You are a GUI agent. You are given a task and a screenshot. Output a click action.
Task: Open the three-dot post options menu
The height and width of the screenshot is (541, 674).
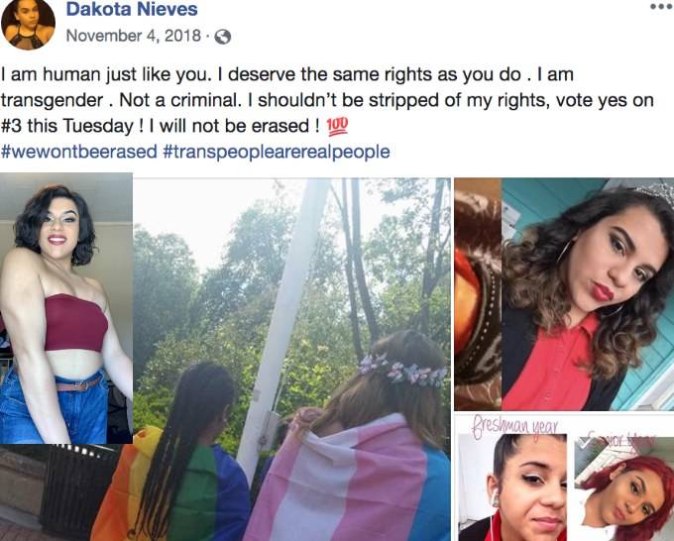(x=661, y=7)
